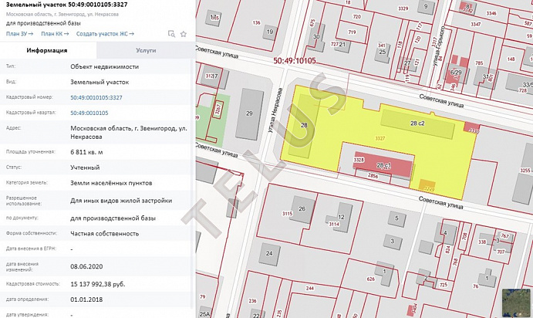Click building 29 on the map

click(x=250, y=113)
